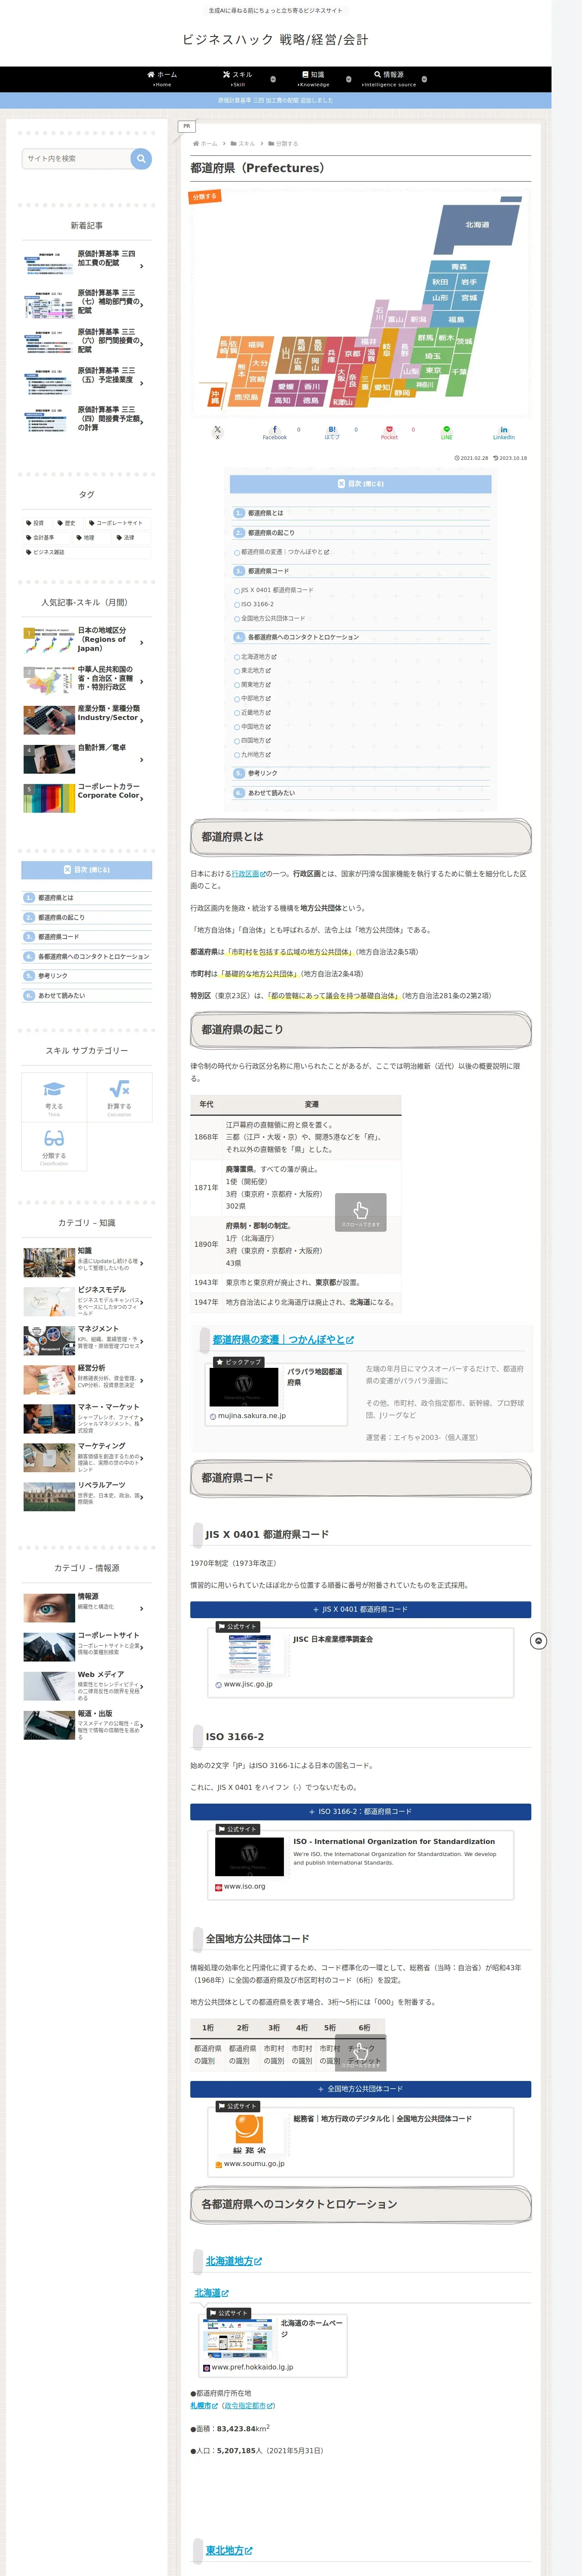
Task: Open the Web メディア info source entry
Action: 87,1686
